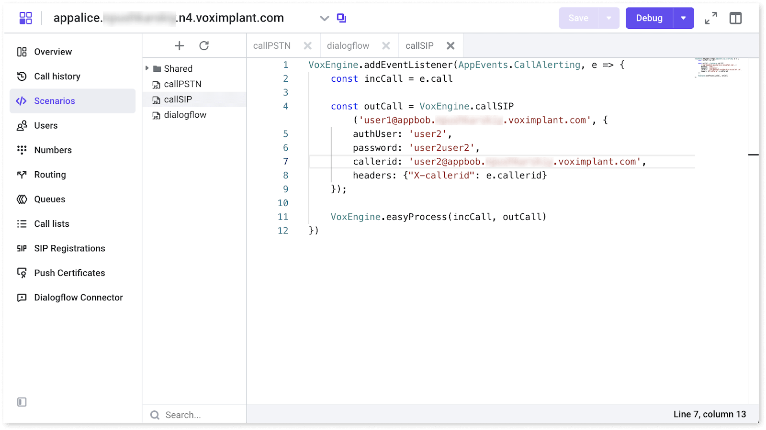766x430 pixels.
Task: Open the application name dropdown chevron
Action: click(324, 18)
